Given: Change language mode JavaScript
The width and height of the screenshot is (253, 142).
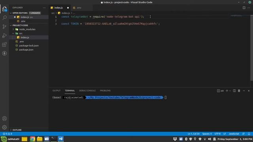Looking at the screenshot, I should click(x=234, y=134).
